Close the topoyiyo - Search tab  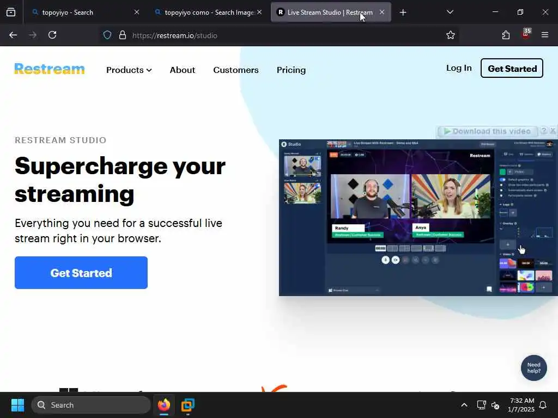(137, 12)
